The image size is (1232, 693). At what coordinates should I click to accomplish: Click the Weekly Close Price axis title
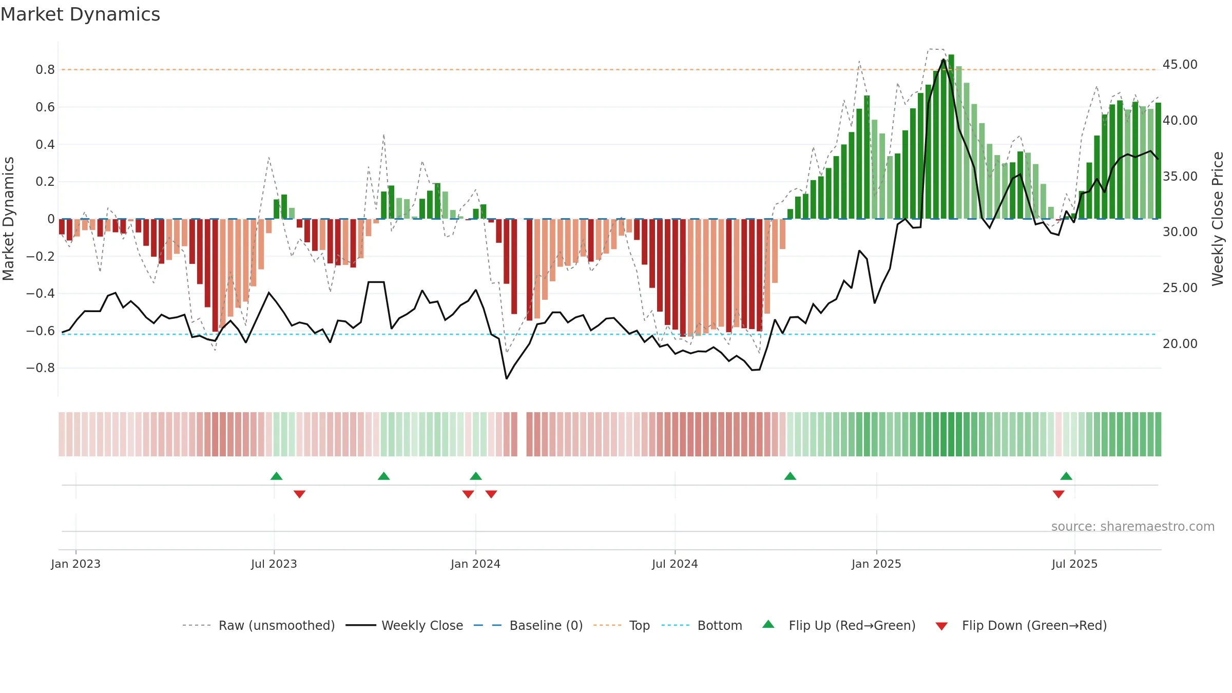tap(1218, 219)
